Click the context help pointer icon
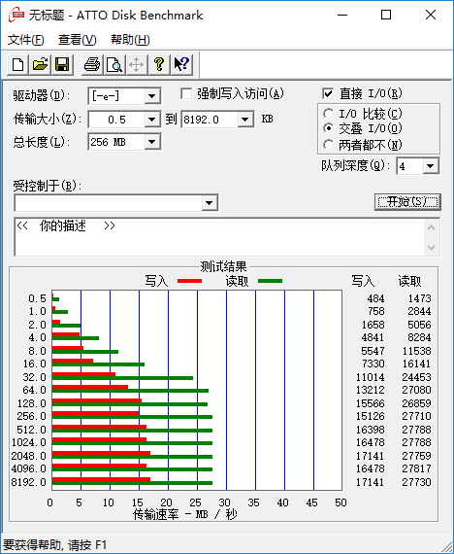The height and width of the screenshot is (554, 454). (181, 65)
